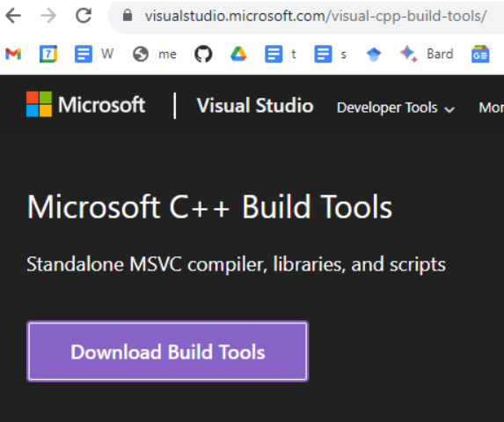Select the address bar URL field
This screenshot has height=422, width=504.
[x=316, y=16]
